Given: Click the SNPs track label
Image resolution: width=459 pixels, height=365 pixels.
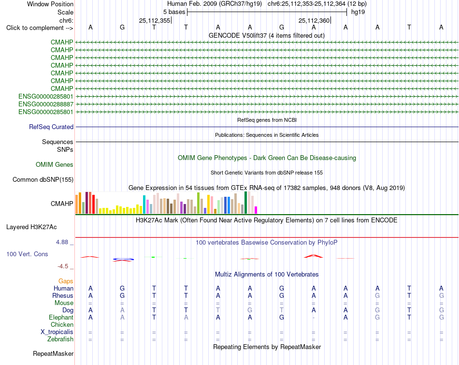Looking at the screenshot, I should pos(65,149).
